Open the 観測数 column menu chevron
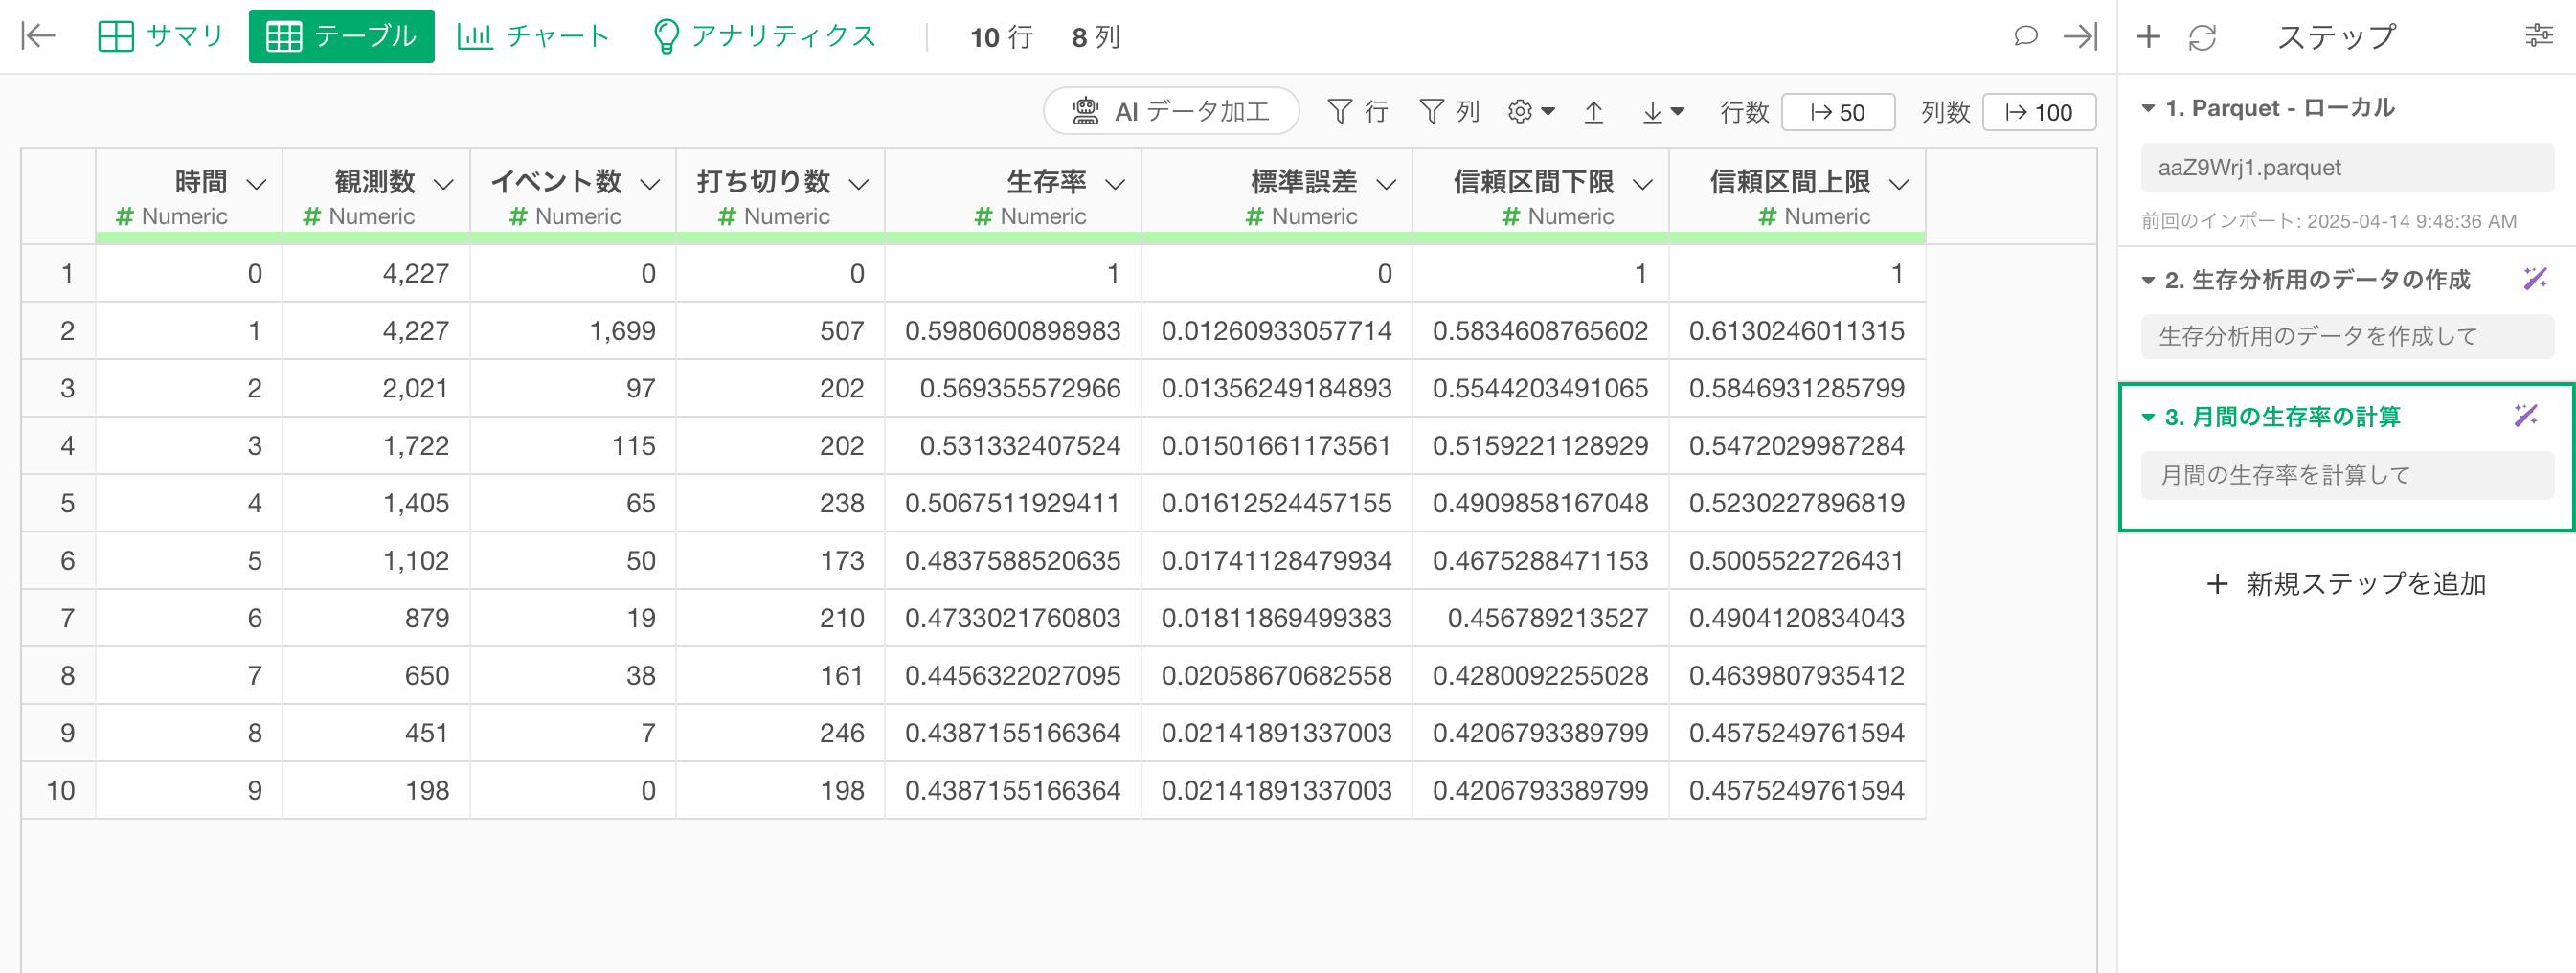 [443, 184]
